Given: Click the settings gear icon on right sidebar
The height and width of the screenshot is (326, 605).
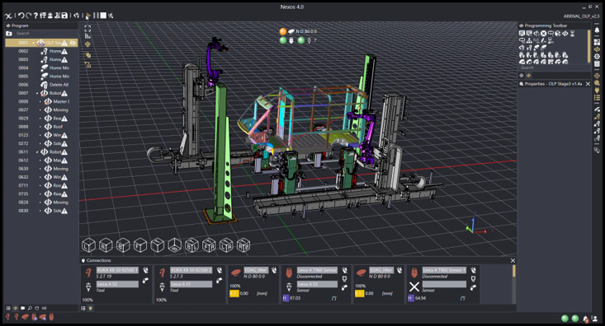Looking at the screenshot, I should pyautogui.click(x=597, y=57).
